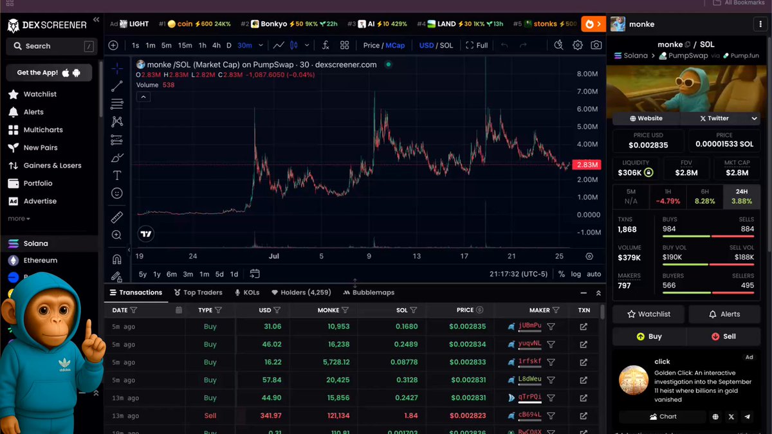Collapse the left sidebar double chevron
The height and width of the screenshot is (434, 772).
(96, 20)
